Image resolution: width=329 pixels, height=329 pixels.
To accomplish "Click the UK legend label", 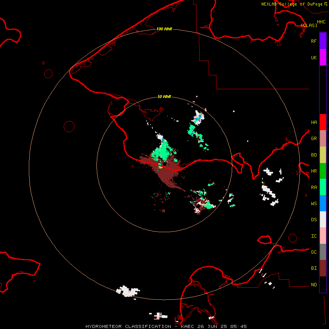I will point(314,57).
